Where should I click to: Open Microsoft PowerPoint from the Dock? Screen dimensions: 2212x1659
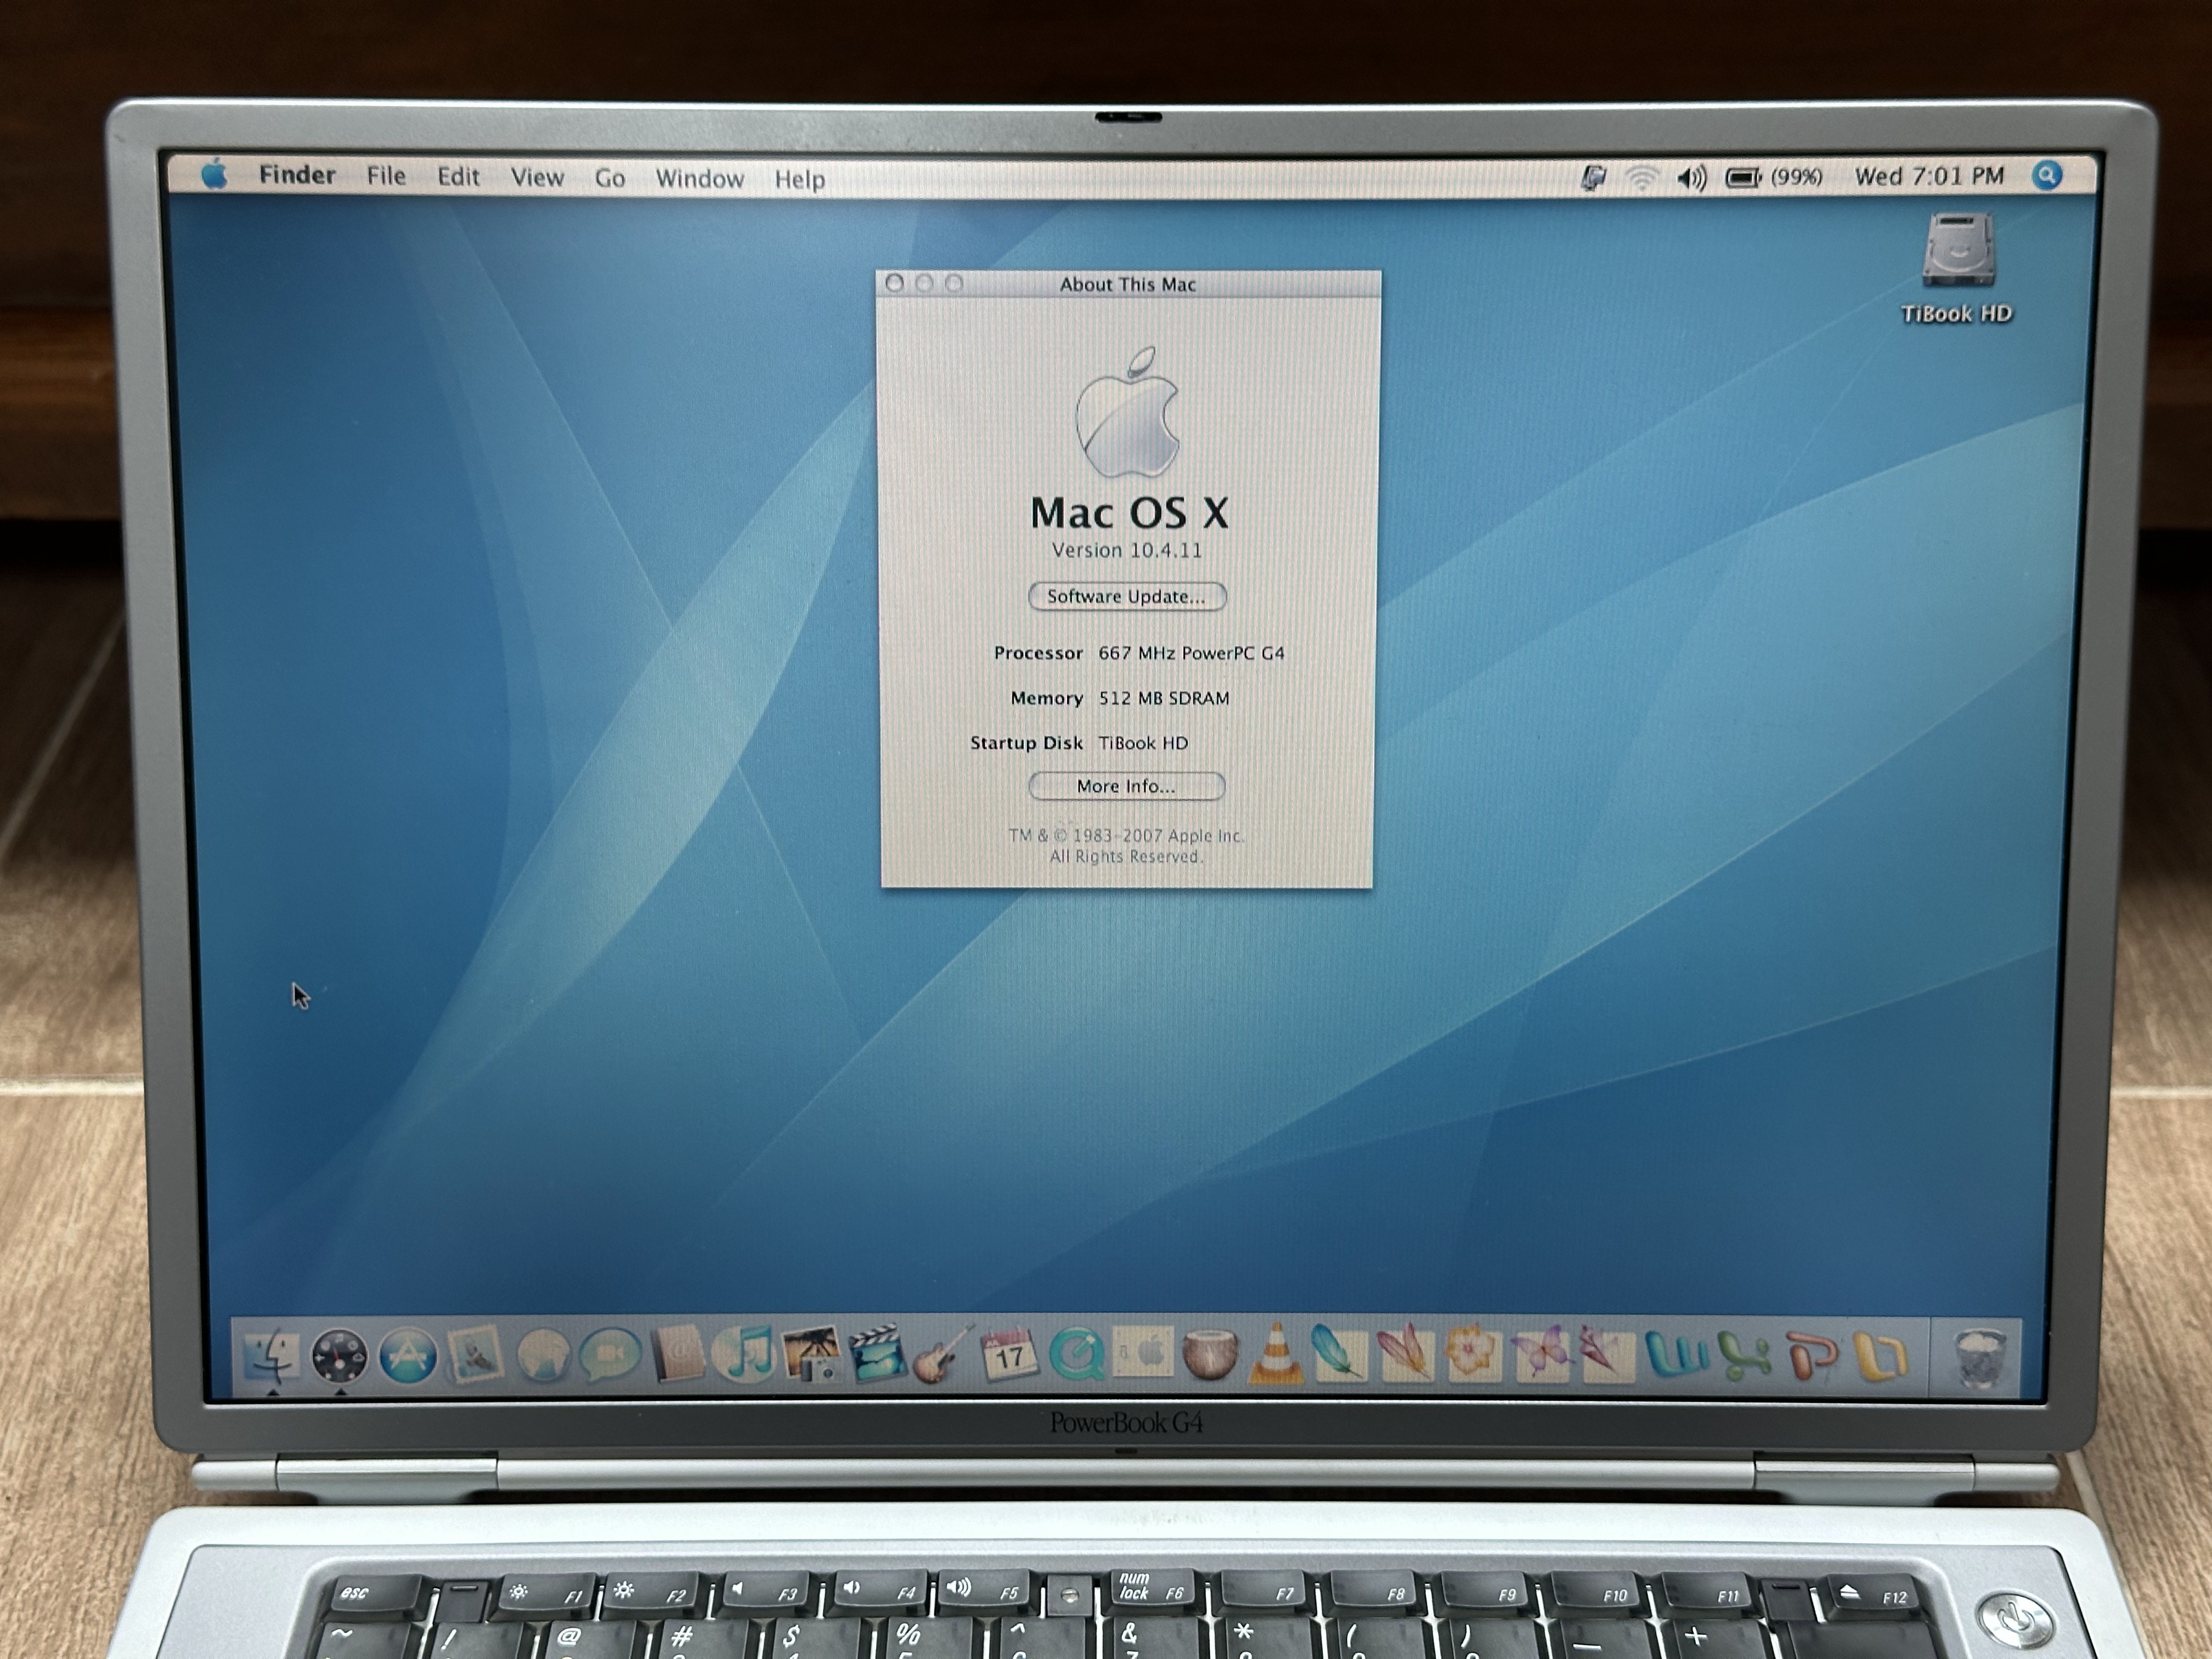(1813, 1355)
